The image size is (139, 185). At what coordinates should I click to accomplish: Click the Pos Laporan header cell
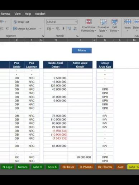[x=32, y=65]
